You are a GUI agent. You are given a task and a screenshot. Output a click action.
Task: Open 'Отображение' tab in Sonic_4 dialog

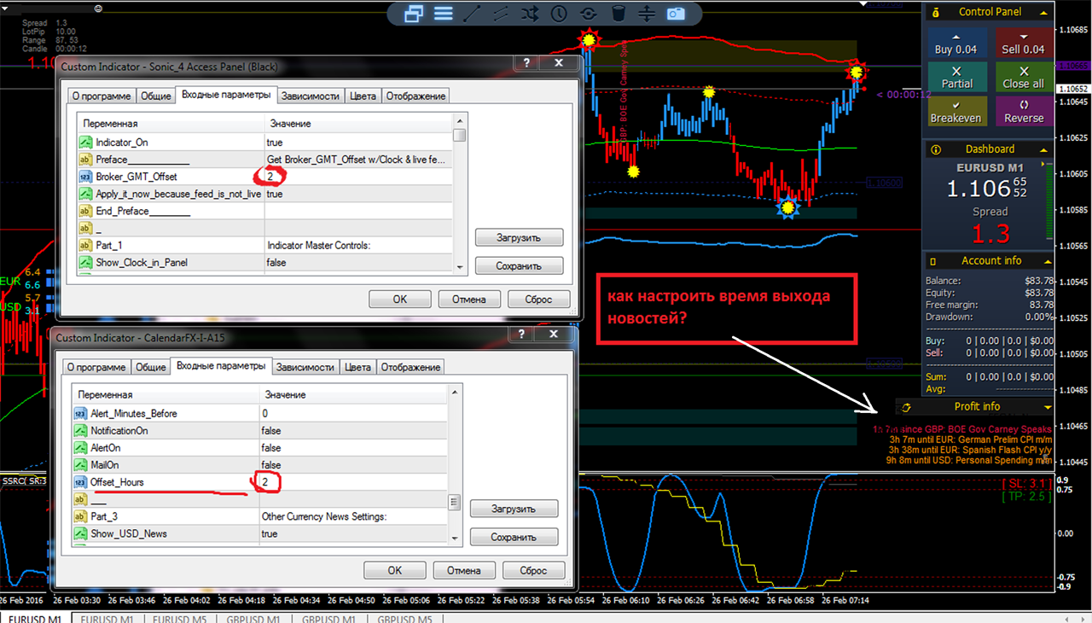click(415, 96)
